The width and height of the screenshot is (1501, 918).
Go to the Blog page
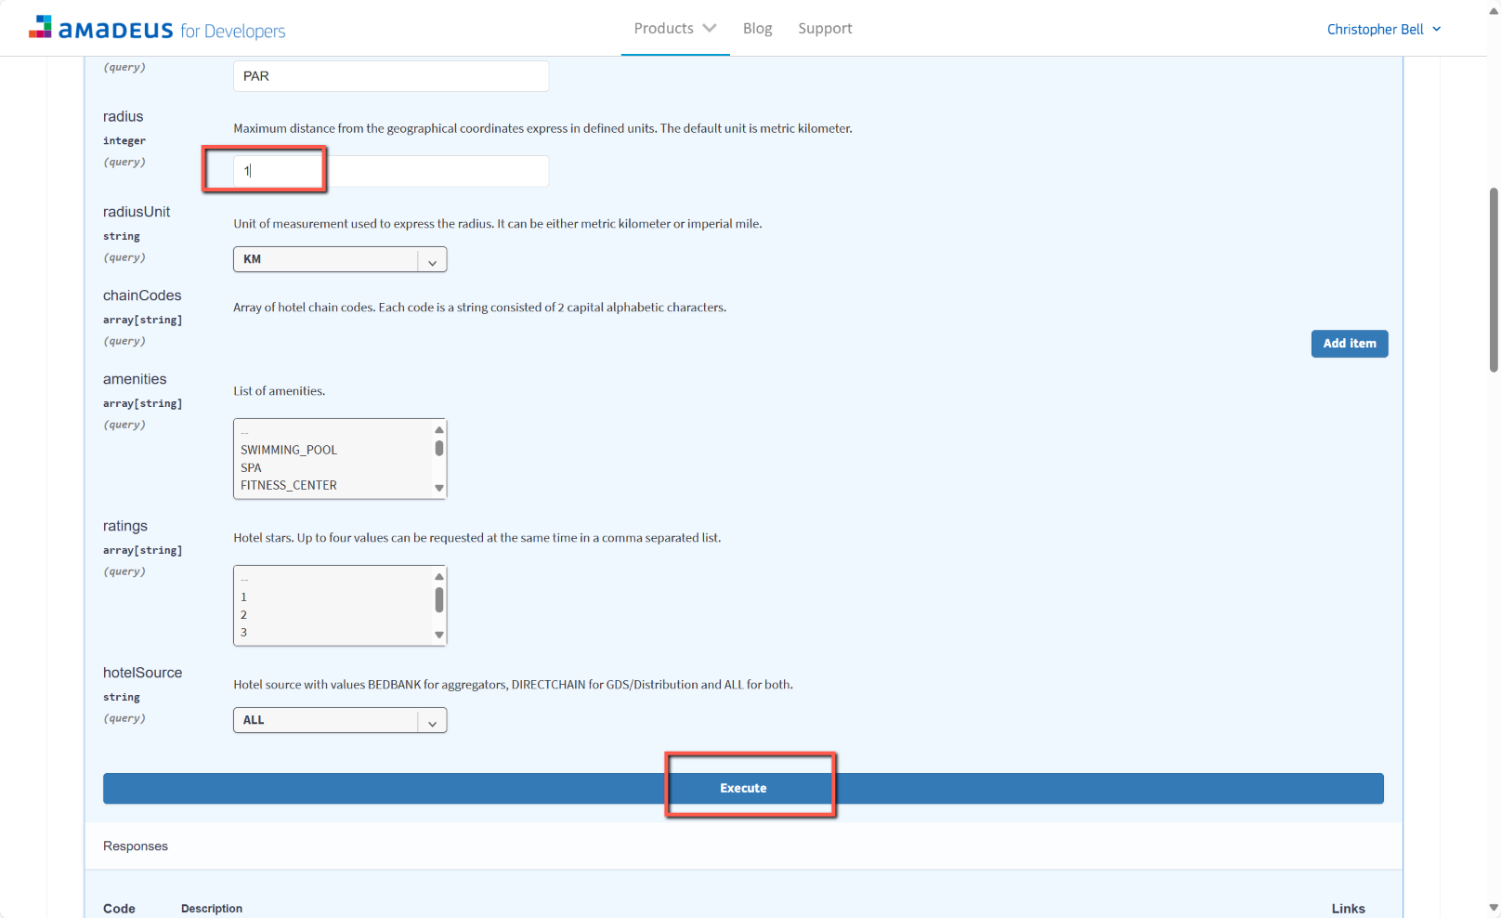(x=757, y=29)
